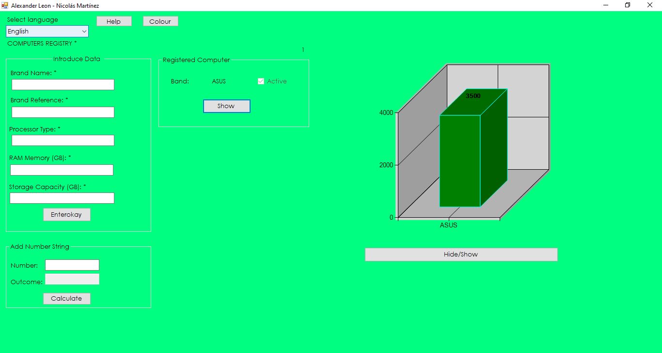
Task: Click the Enterokay button
Action: coord(67,215)
